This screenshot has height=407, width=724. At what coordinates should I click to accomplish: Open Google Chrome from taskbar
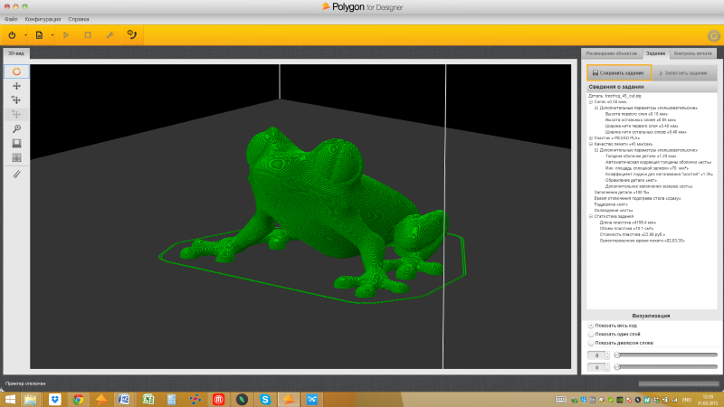click(78, 399)
